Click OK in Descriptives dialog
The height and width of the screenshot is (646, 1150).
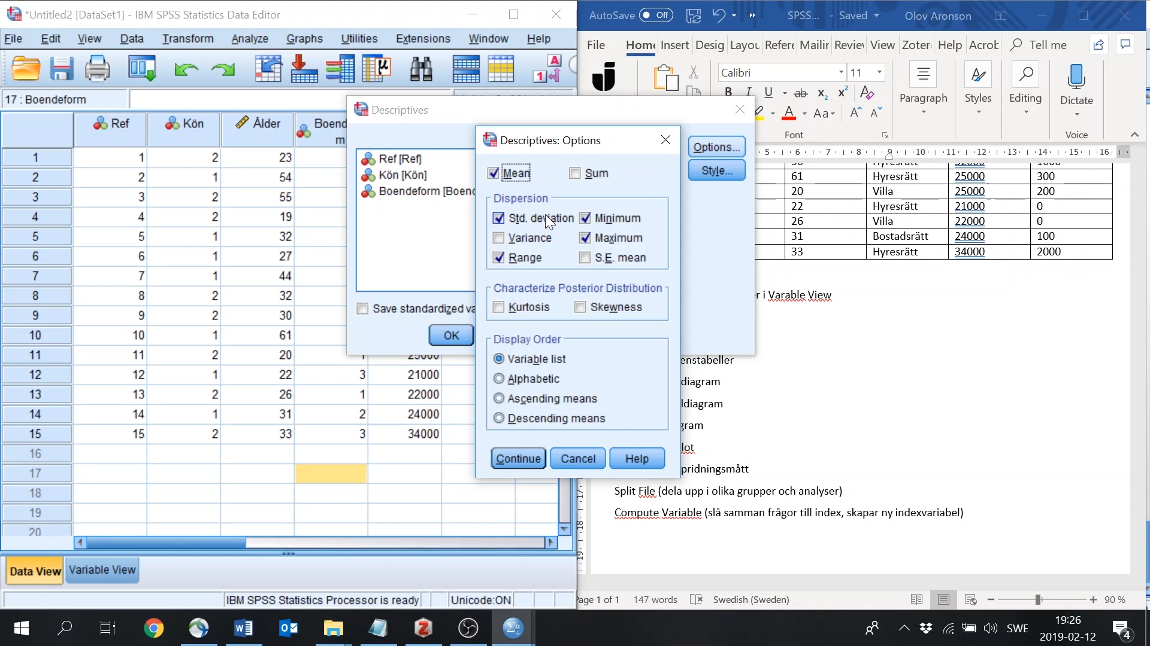451,336
